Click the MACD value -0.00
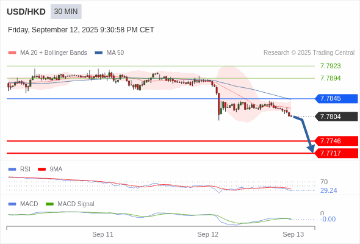Screen dimensions: 360x244 coord(328,219)
